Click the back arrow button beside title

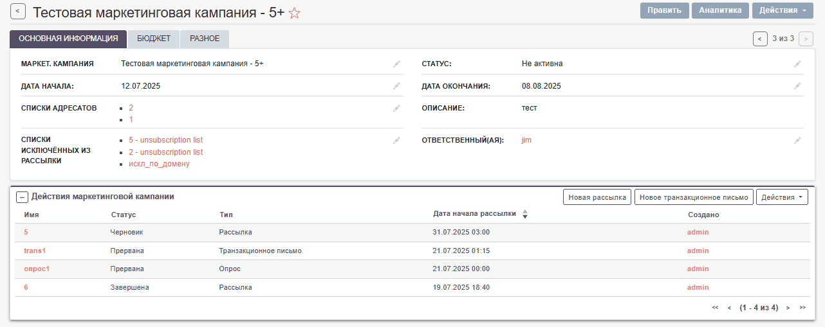(18, 11)
